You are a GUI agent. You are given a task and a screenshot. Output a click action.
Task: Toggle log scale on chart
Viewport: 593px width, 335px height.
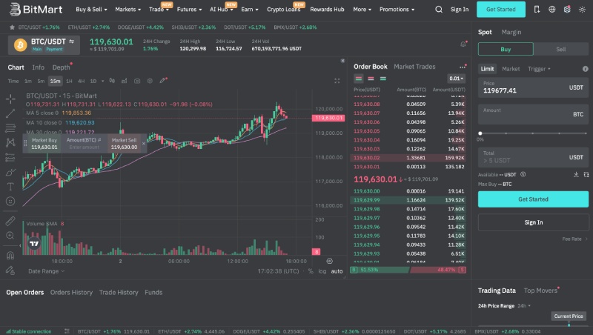322,271
